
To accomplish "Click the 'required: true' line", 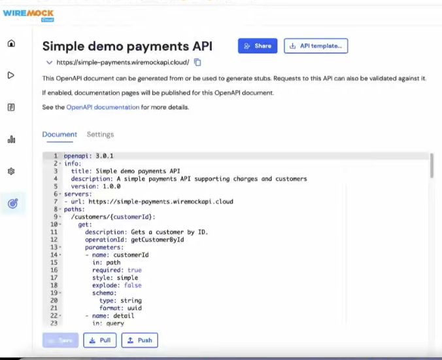I will click(x=117, y=270).
